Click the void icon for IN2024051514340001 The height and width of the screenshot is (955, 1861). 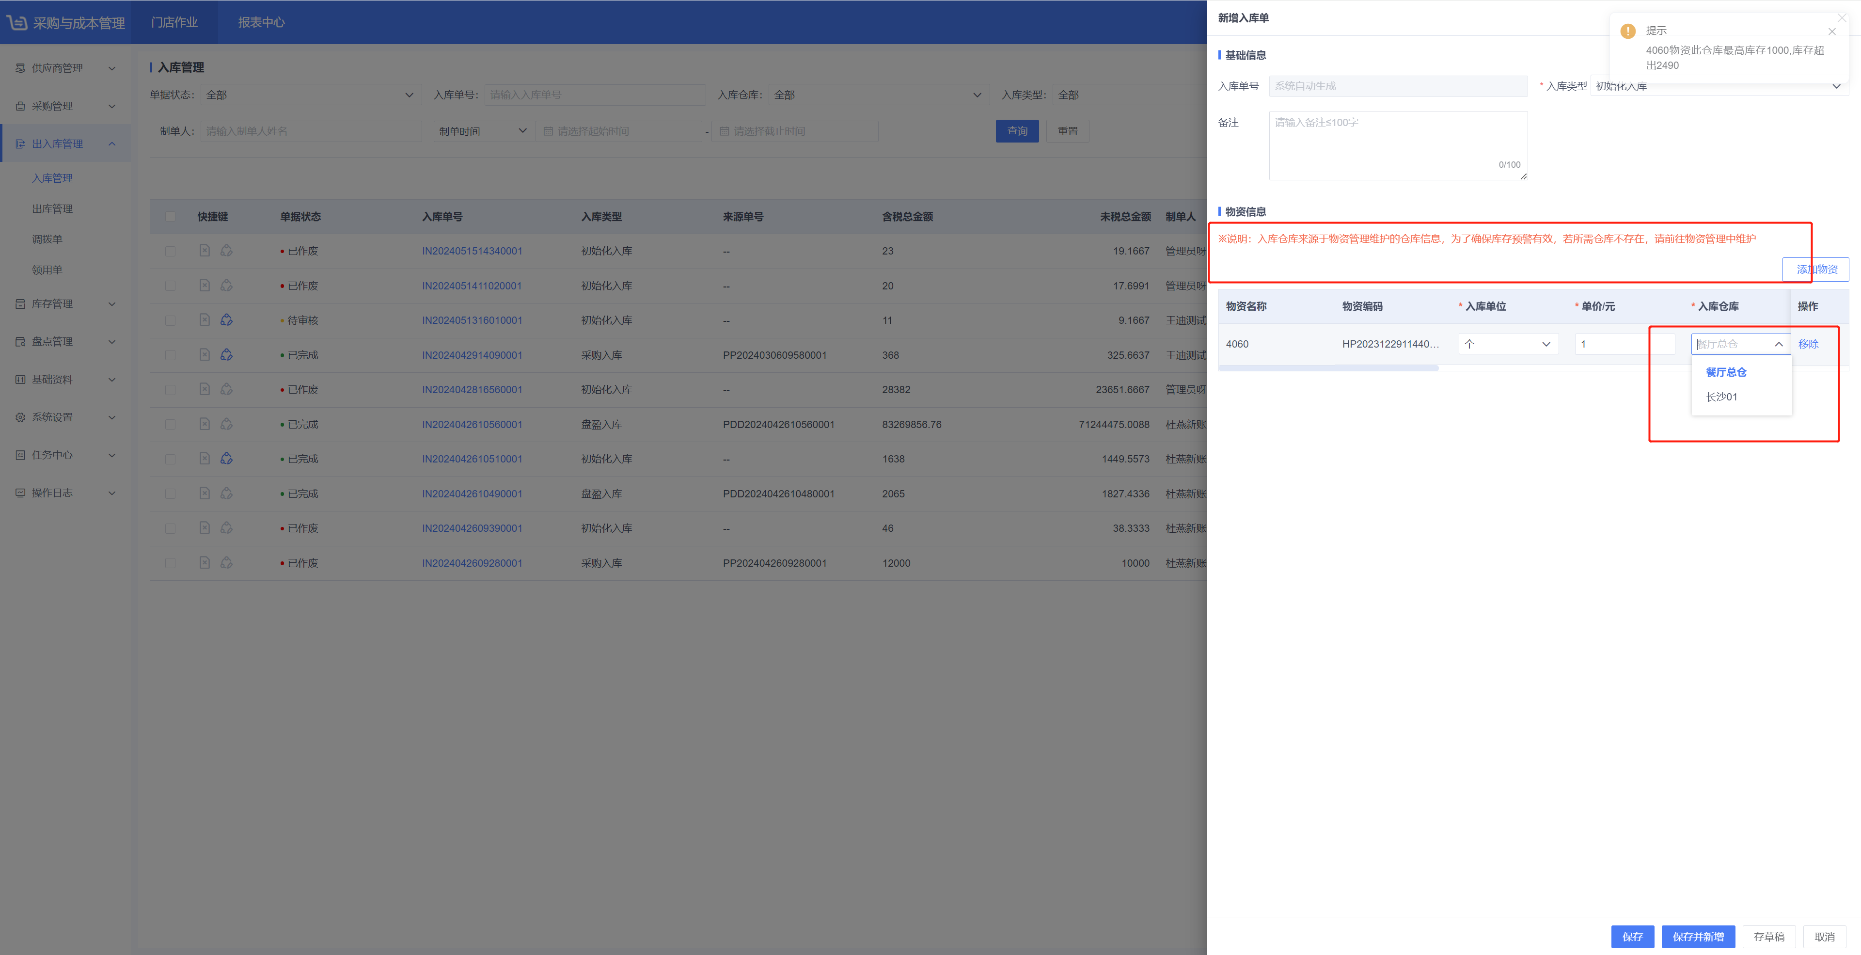[205, 250]
